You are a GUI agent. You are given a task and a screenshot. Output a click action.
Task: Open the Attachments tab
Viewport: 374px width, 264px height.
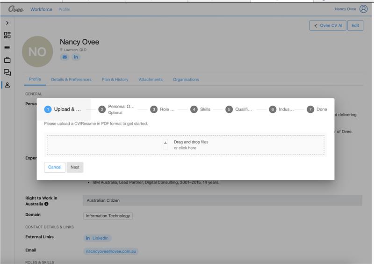coord(151,80)
